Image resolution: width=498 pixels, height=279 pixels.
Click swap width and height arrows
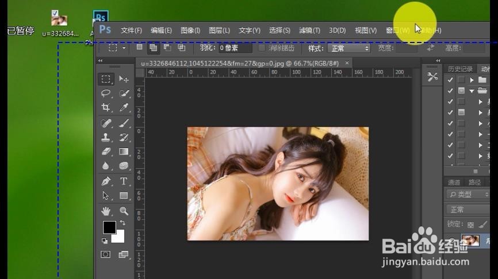[430, 48]
